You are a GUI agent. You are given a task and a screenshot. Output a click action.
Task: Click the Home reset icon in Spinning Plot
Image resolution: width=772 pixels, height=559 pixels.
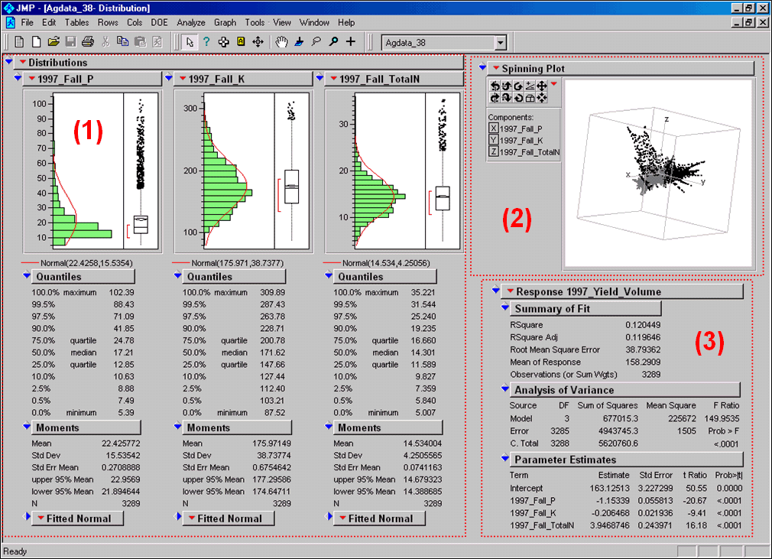click(530, 98)
